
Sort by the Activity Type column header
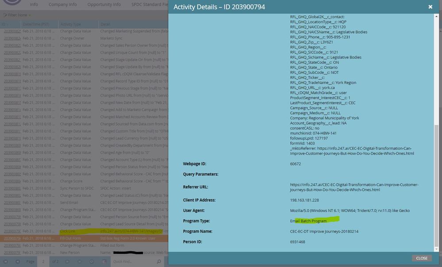pos(71,24)
